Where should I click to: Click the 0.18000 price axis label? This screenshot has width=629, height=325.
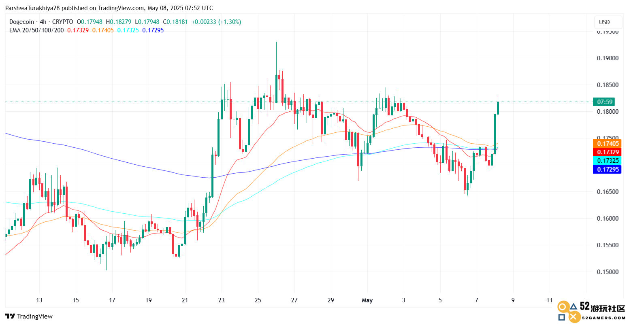pyautogui.click(x=608, y=112)
